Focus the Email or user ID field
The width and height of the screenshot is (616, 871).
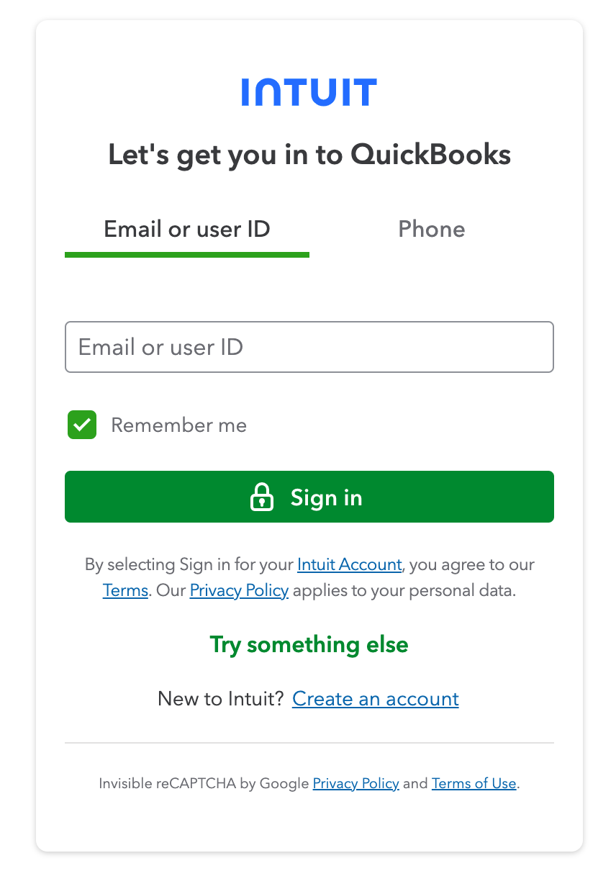coord(309,347)
